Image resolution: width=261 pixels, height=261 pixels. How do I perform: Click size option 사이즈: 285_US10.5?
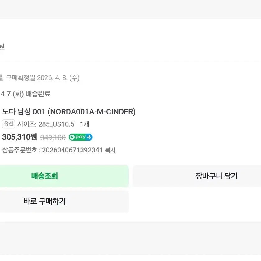pos(46,124)
